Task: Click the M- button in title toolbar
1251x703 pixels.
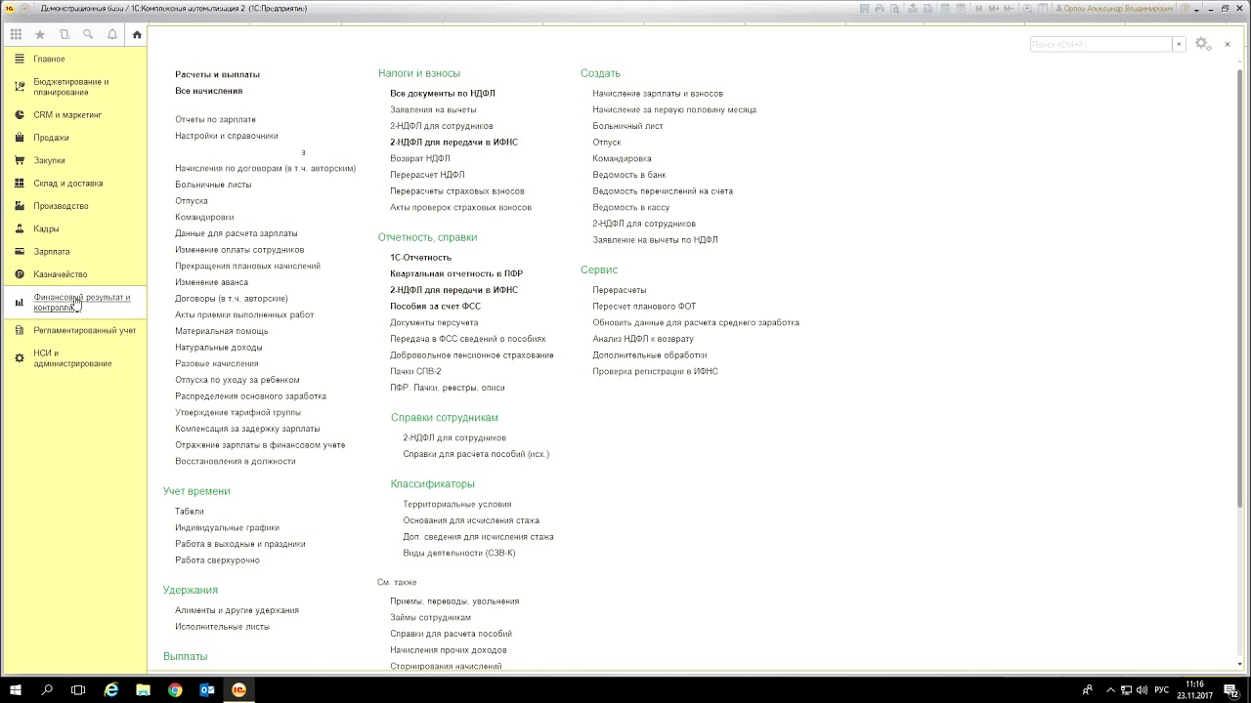Action: tap(1010, 8)
